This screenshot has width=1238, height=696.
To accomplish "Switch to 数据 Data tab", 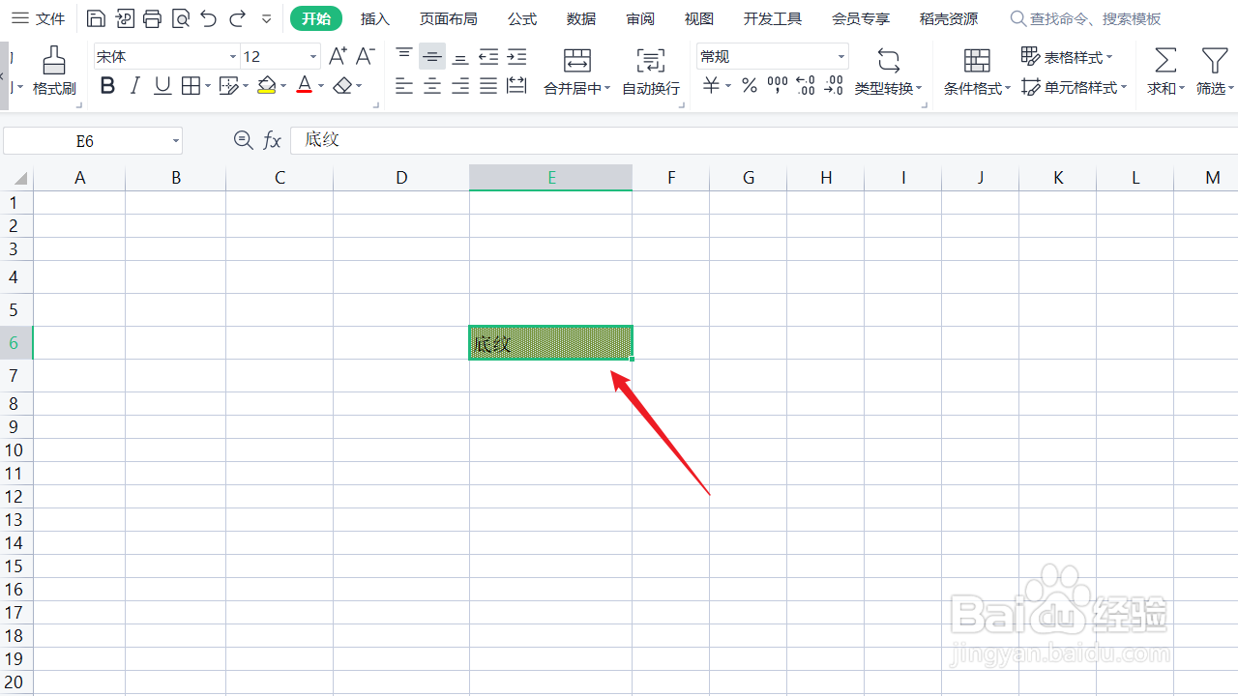I will 581,18.
